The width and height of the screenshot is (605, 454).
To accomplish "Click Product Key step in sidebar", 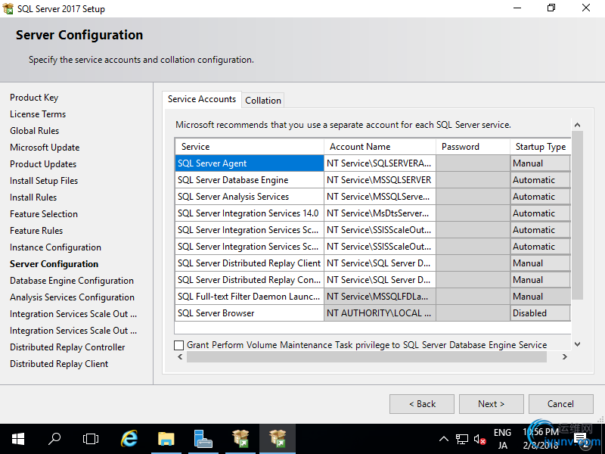I will pyautogui.click(x=34, y=98).
